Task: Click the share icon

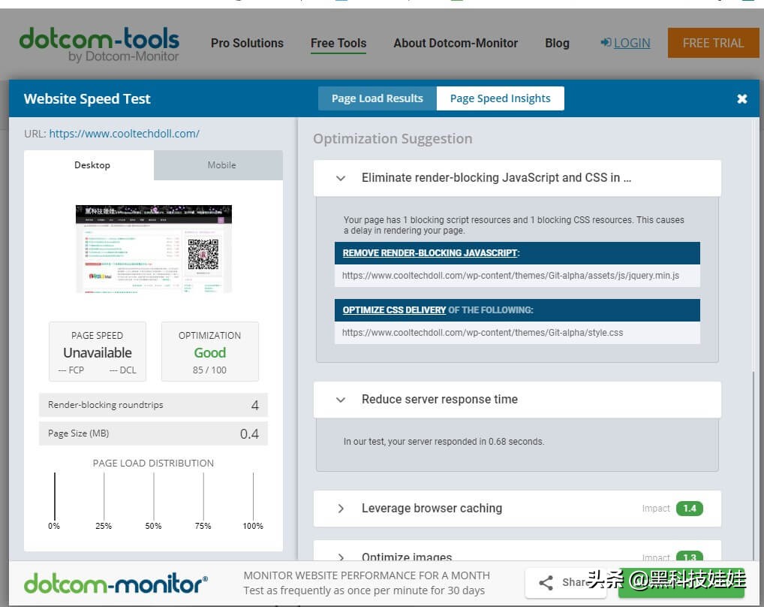Action: [546, 583]
